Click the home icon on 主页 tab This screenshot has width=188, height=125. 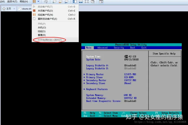click(4, 9)
